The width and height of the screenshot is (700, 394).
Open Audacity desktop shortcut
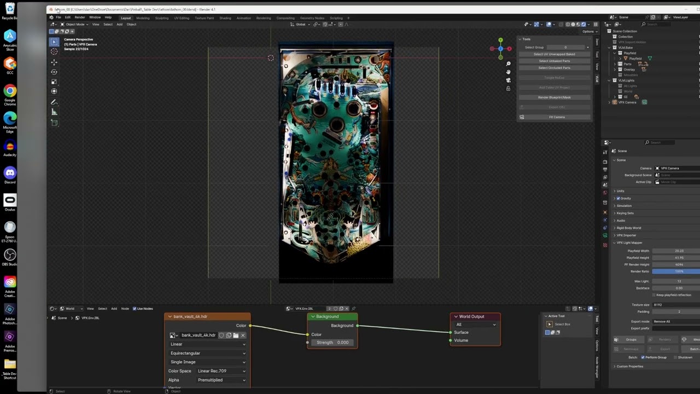click(10, 148)
